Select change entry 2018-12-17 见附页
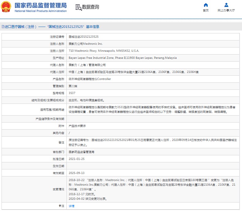The image size is (242, 212). coord(82,194)
